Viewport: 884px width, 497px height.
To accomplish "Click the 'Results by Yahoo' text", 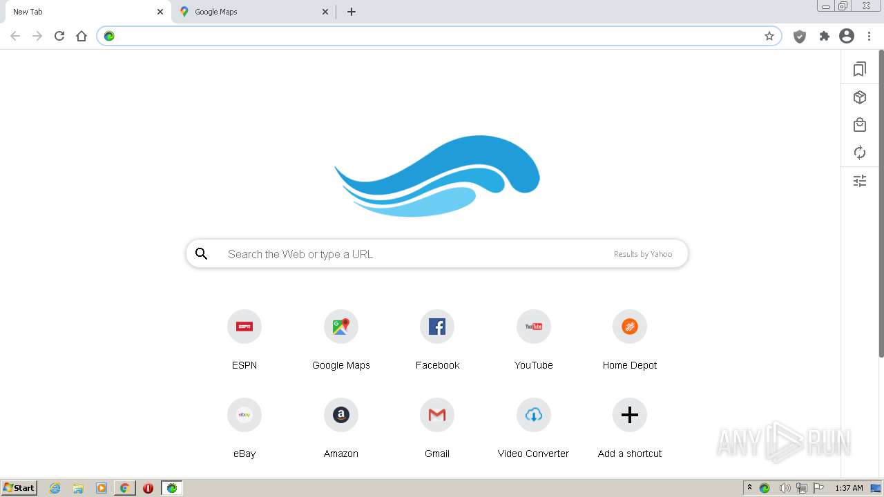I will [643, 254].
